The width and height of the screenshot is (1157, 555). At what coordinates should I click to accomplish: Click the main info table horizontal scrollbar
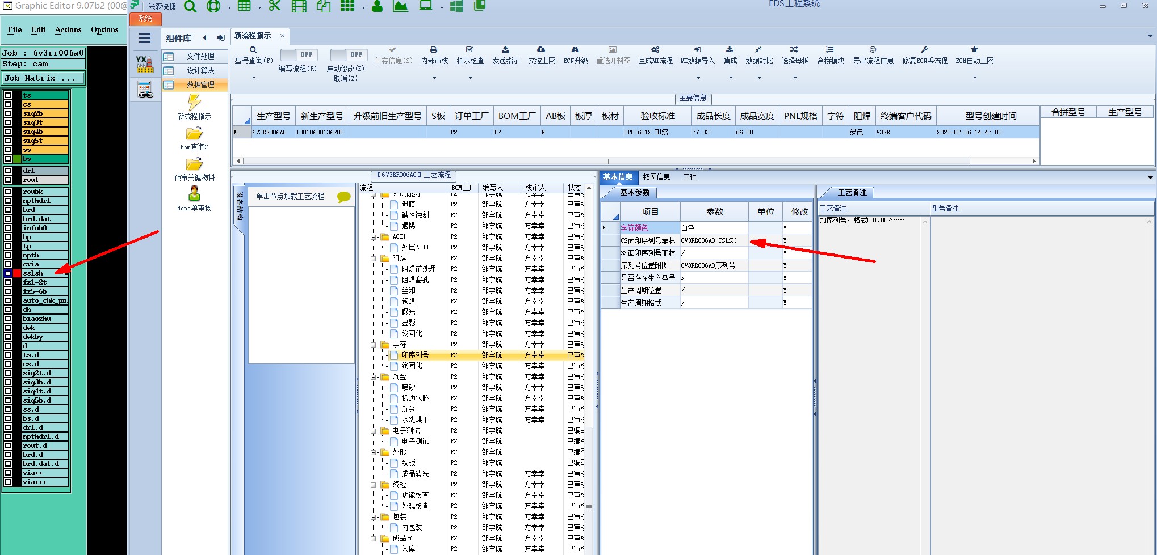(x=606, y=161)
